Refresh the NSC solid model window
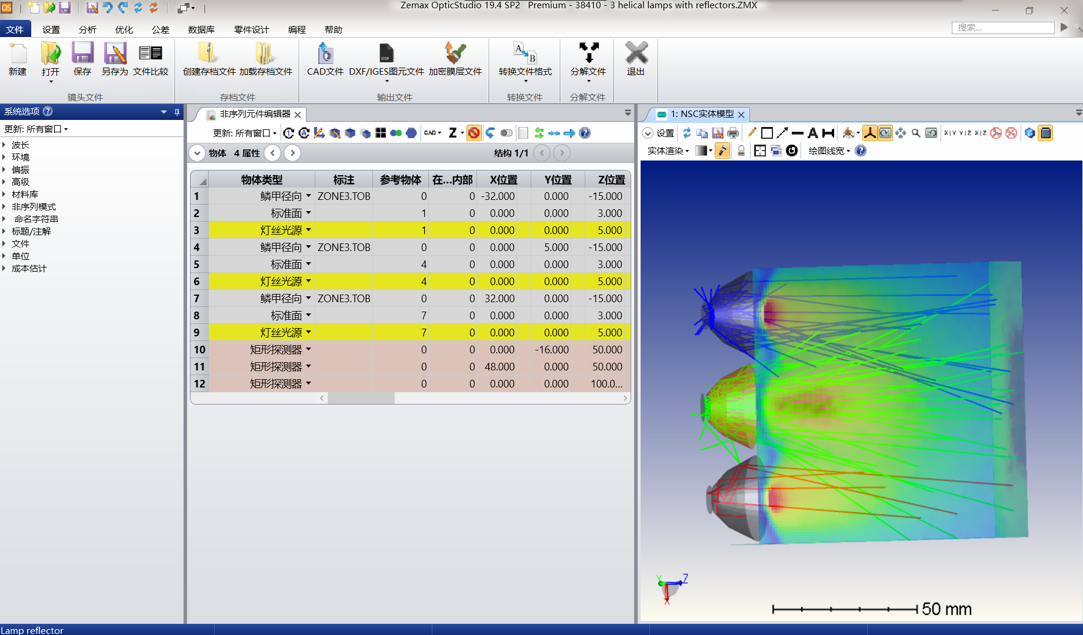 [x=687, y=133]
